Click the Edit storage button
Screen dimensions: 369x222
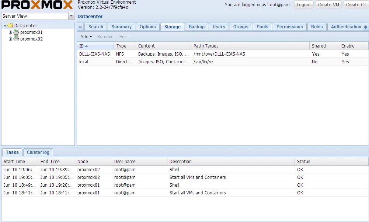tap(123, 37)
